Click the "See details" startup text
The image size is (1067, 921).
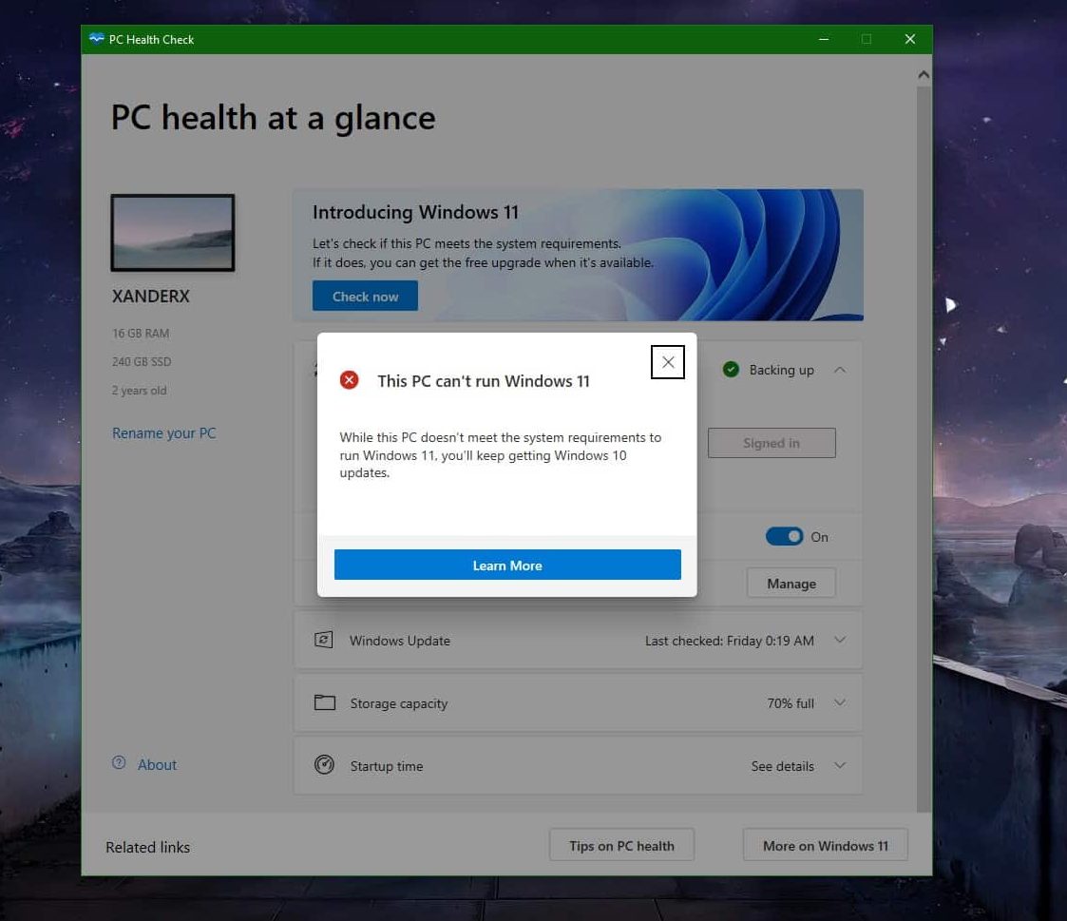[782, 766]
